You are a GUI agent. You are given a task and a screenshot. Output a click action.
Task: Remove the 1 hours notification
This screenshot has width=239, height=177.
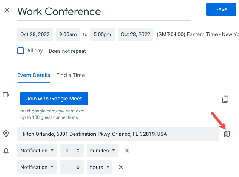(x=121, y=167)
